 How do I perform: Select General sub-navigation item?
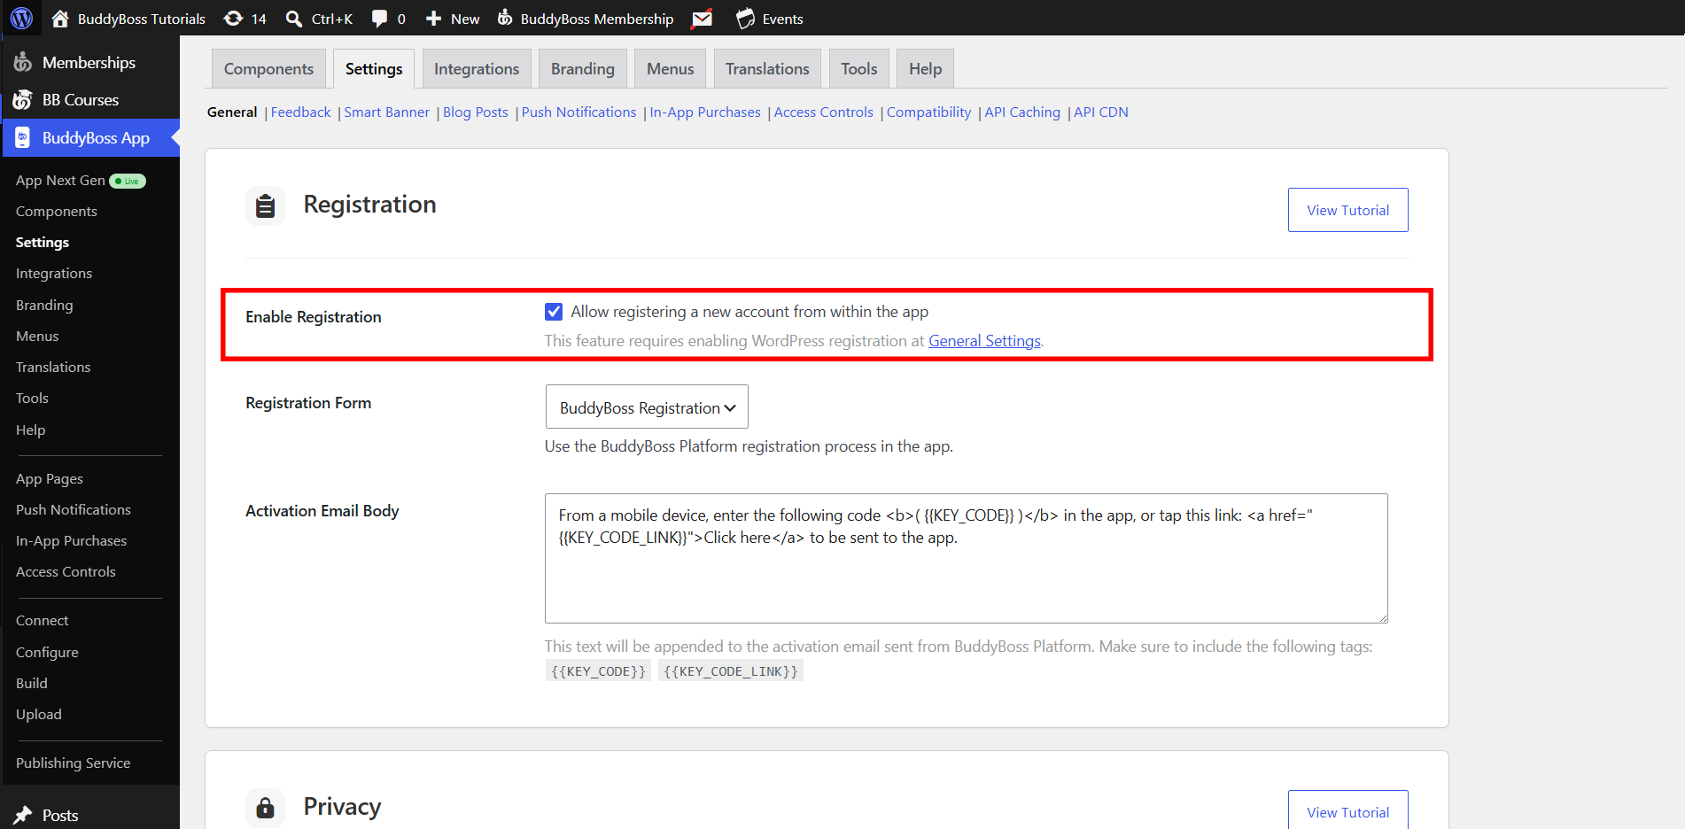coord(232,112)
